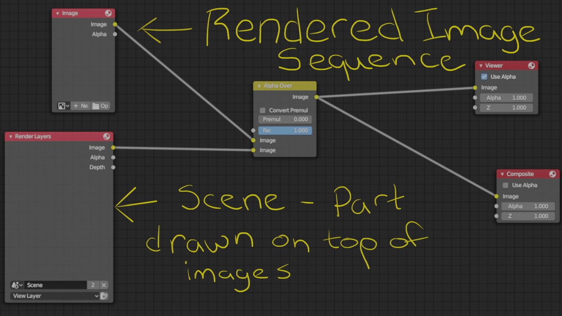Click the Composite node Alpha value field
562x316 pixels.
click(528, 206)
